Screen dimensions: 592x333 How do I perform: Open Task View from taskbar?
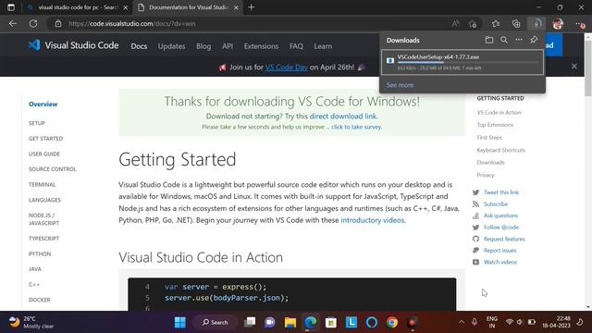pyautogui.click(x=250, y=322)
